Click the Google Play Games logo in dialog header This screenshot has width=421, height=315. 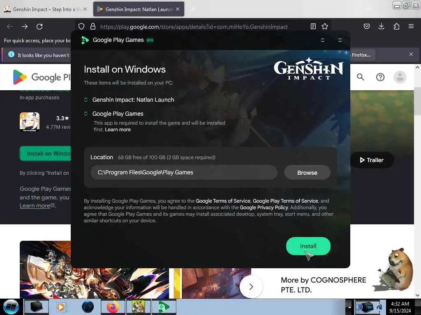pos(85,40)
